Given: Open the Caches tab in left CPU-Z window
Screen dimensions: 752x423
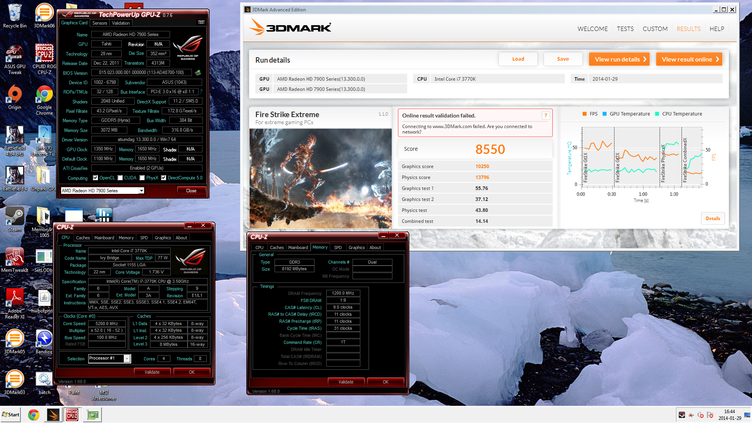Looking at the screenshot, I should click(x=83, y=238).
